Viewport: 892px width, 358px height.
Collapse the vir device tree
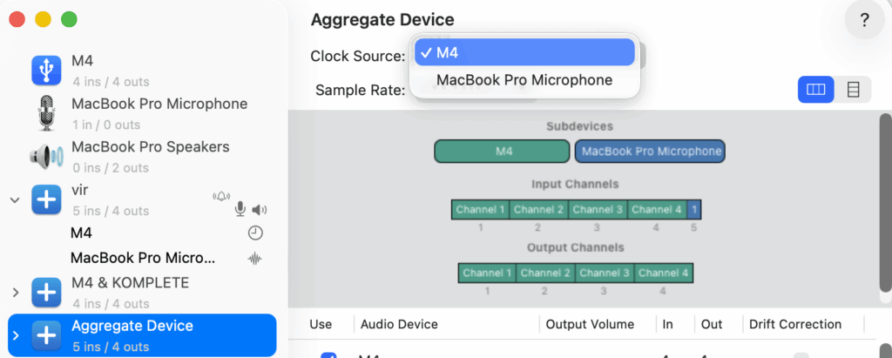[x=15, y=199]
